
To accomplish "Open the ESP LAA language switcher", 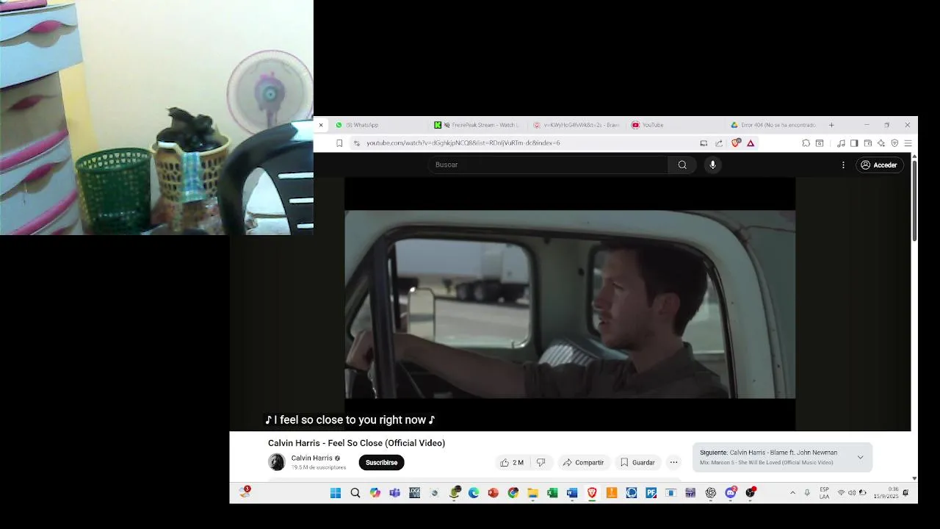I will click(x=824, y=493).
